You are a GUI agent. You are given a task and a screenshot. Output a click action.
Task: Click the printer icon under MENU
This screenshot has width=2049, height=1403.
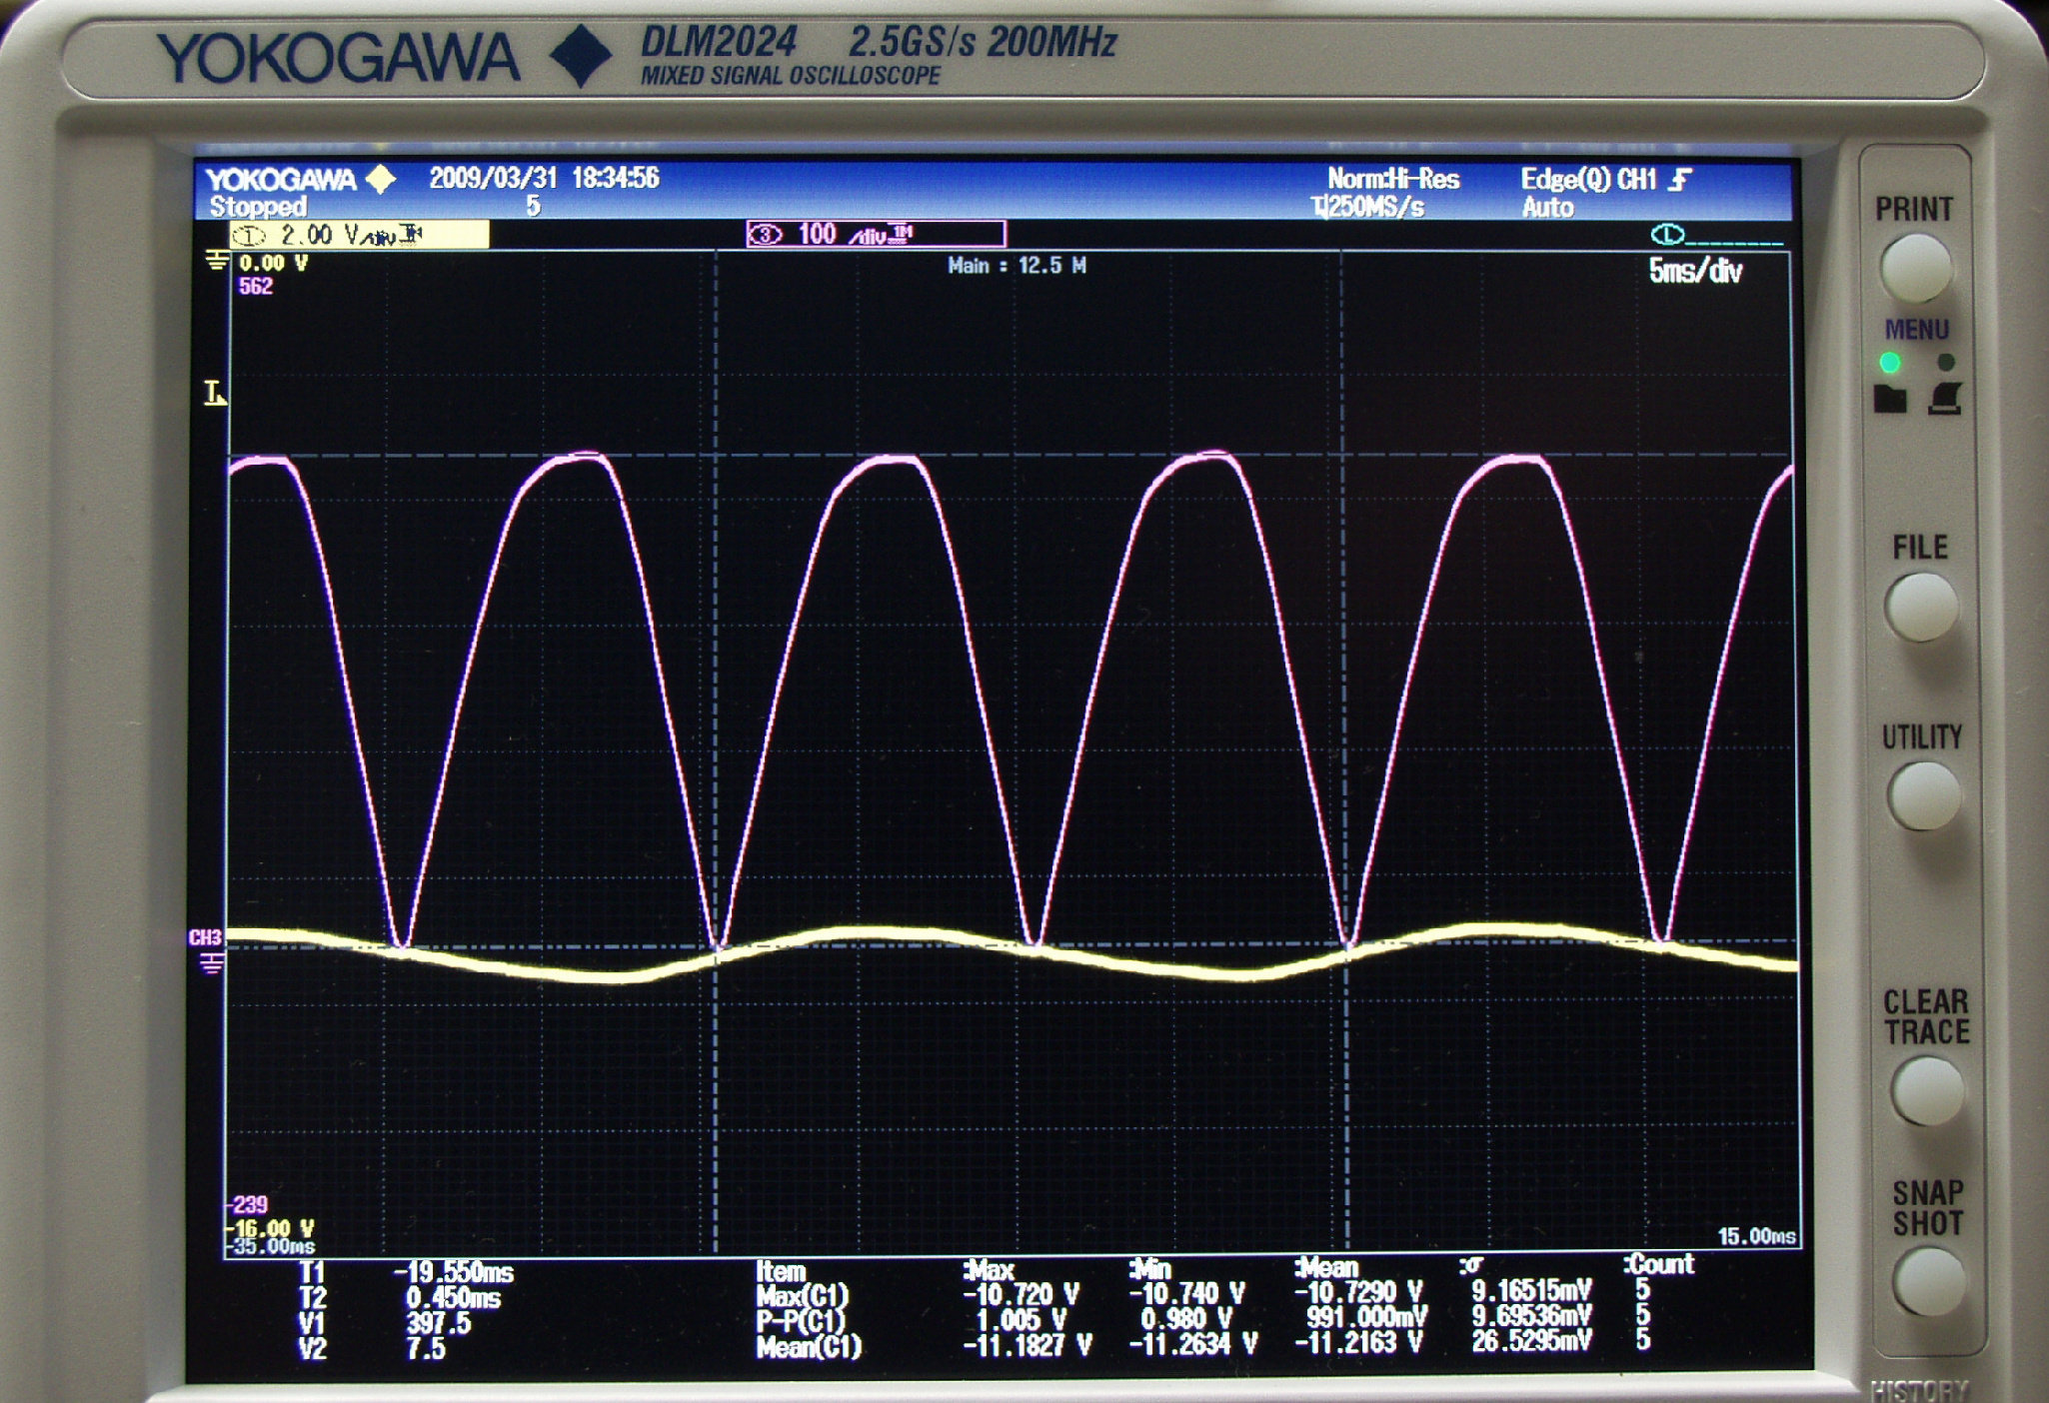1945,399
